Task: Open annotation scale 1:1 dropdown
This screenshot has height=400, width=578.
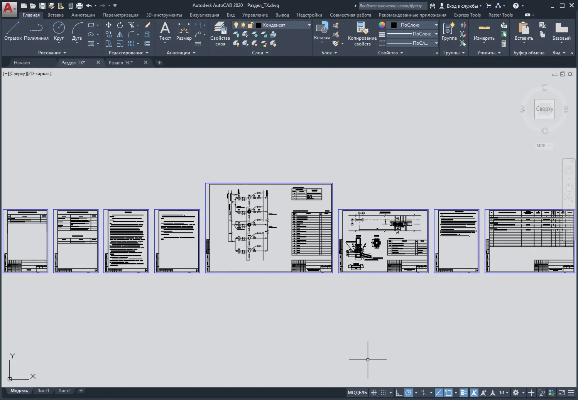Action: pyautogui.click(x=504, y=393)
